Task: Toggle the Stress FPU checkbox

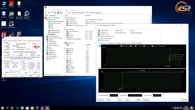Action: click(101, 32)
